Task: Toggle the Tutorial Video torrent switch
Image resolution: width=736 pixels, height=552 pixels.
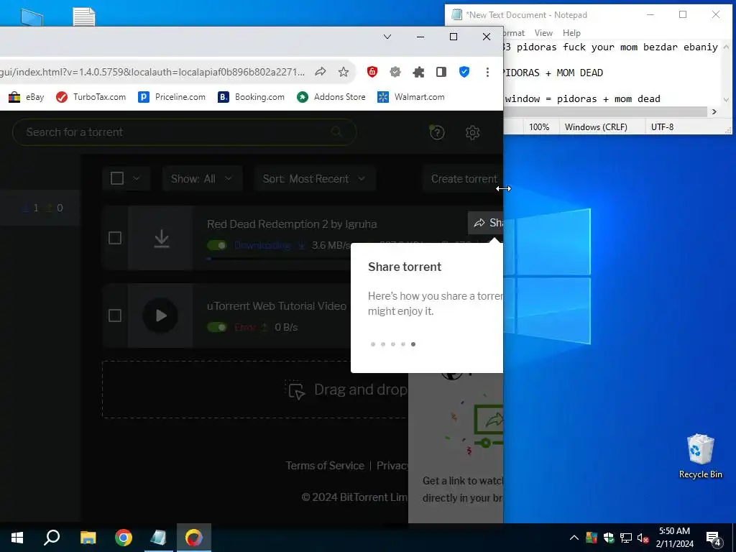Action: [x=217, y=327]
